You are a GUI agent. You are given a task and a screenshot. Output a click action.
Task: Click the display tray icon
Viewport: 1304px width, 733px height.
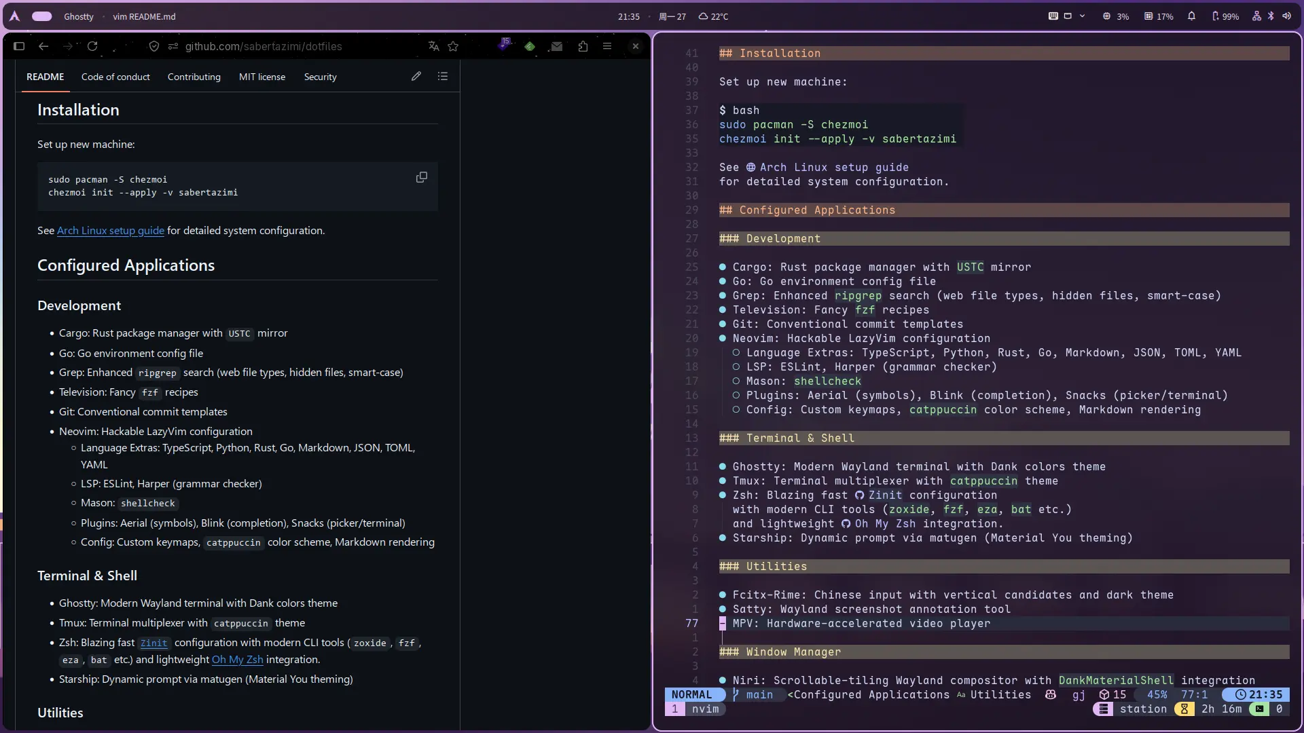click(x=1068, y=16)
